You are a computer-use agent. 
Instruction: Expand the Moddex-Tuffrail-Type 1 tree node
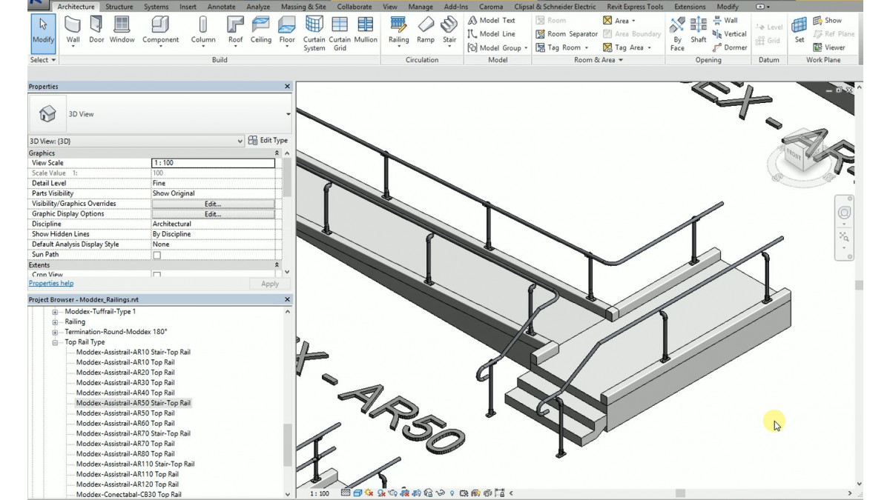[x=55, y=312]
